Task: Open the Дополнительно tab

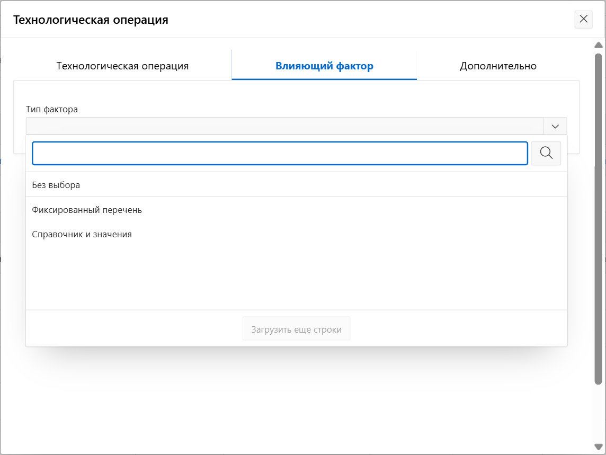Action: click(x=498, y=66)
